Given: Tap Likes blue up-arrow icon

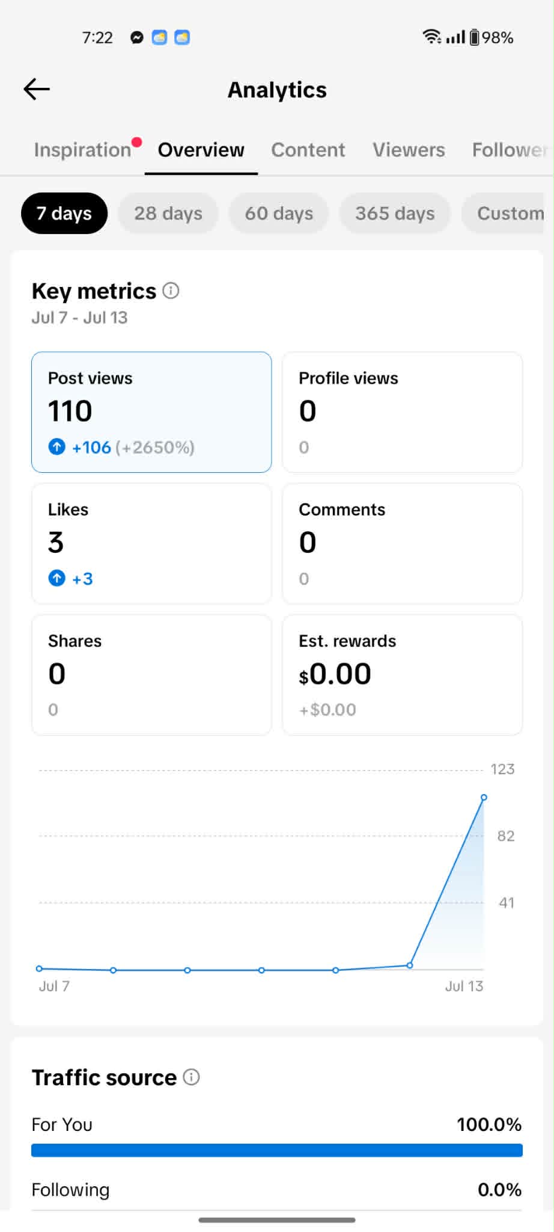Looking at the screenshot, I should (x=57, y=579).
